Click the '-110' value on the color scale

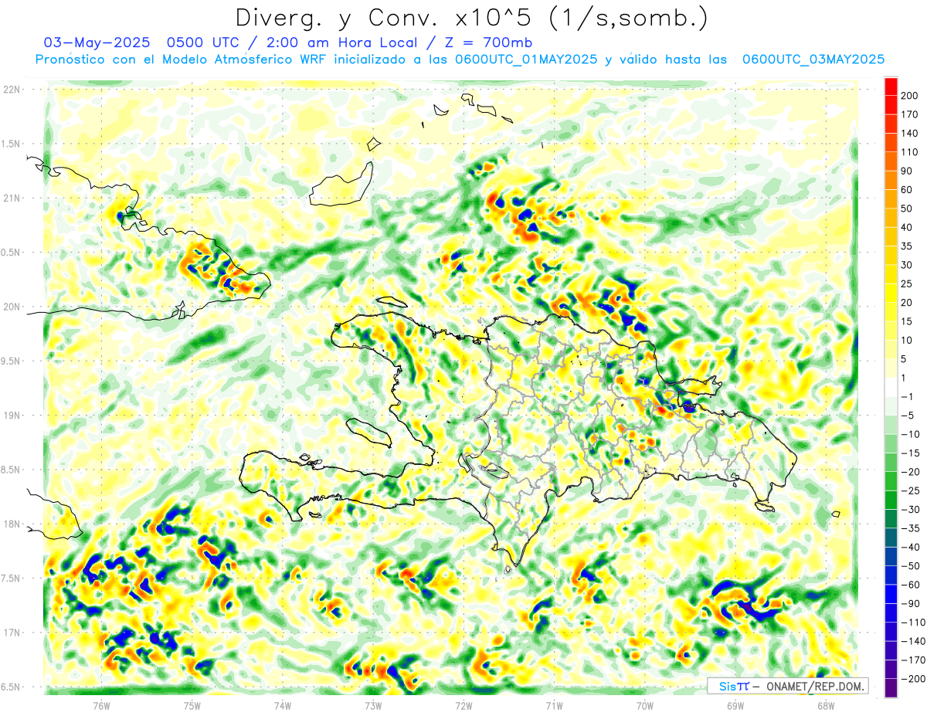pos(912,623)
